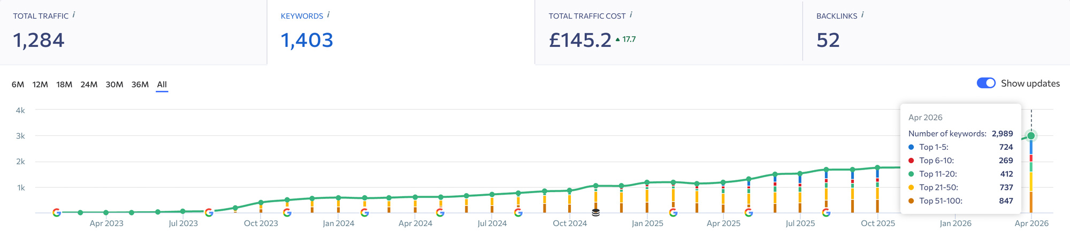The image size is (1070, 240).
Task: Click the Google update icon at February 2025
Action: [674, 212]
